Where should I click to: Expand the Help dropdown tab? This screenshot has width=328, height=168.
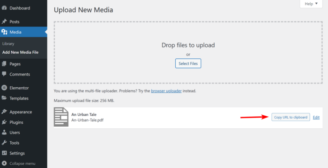click(x=311, y=4)
